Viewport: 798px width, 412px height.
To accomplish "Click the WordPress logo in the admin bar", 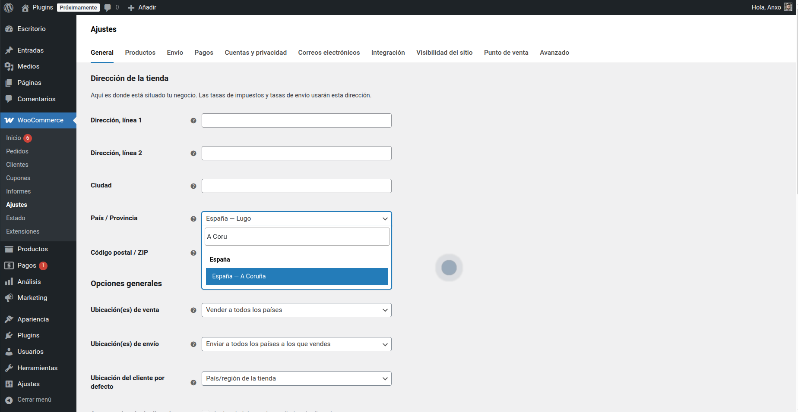I will 8,7.
